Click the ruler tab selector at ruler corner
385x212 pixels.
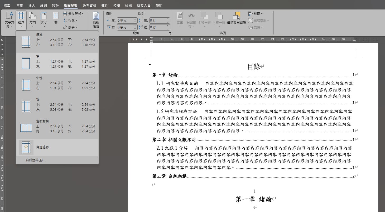2,40
